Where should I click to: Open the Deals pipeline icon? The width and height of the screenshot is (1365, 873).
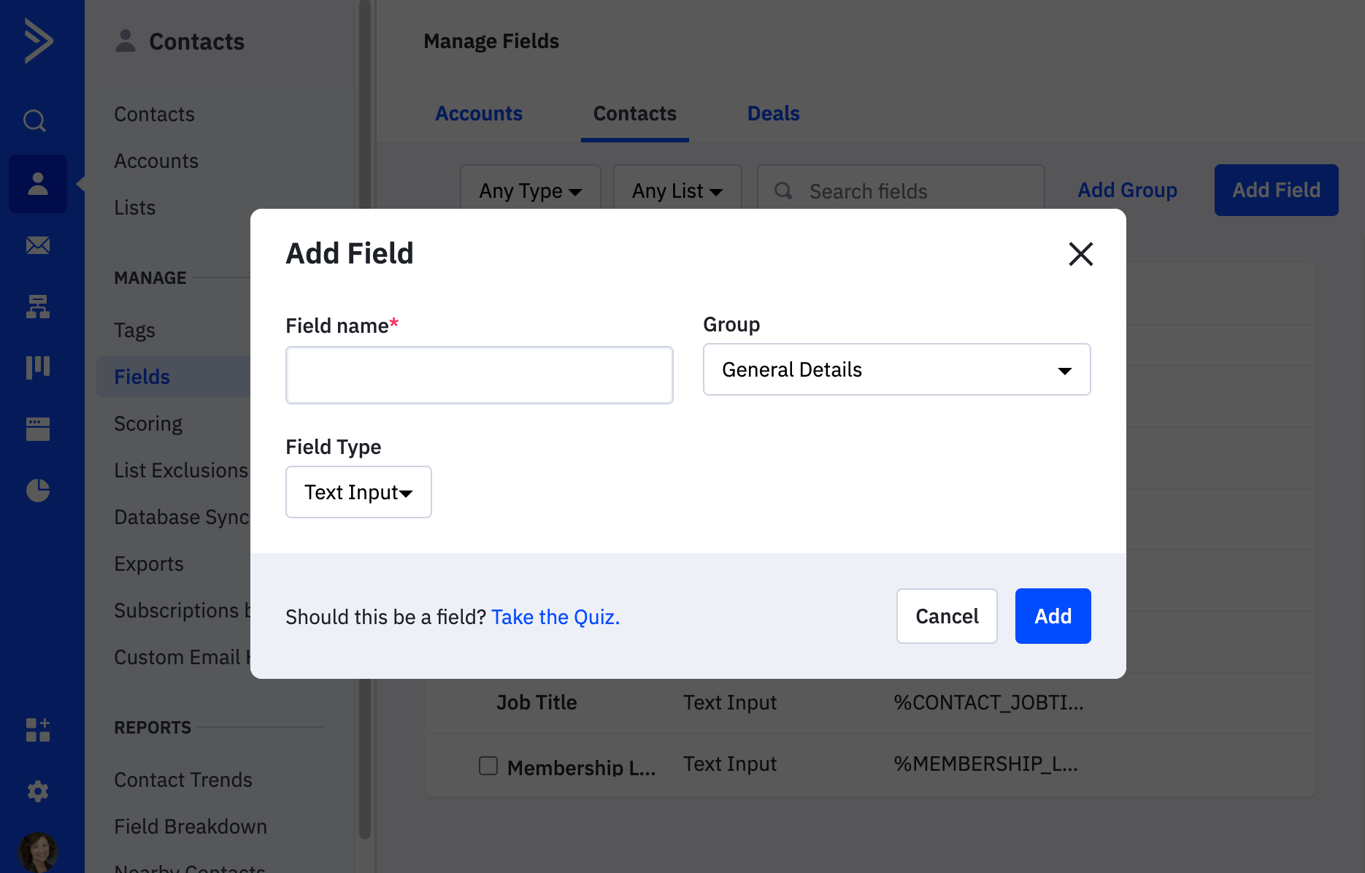click(x=37, y=367)
